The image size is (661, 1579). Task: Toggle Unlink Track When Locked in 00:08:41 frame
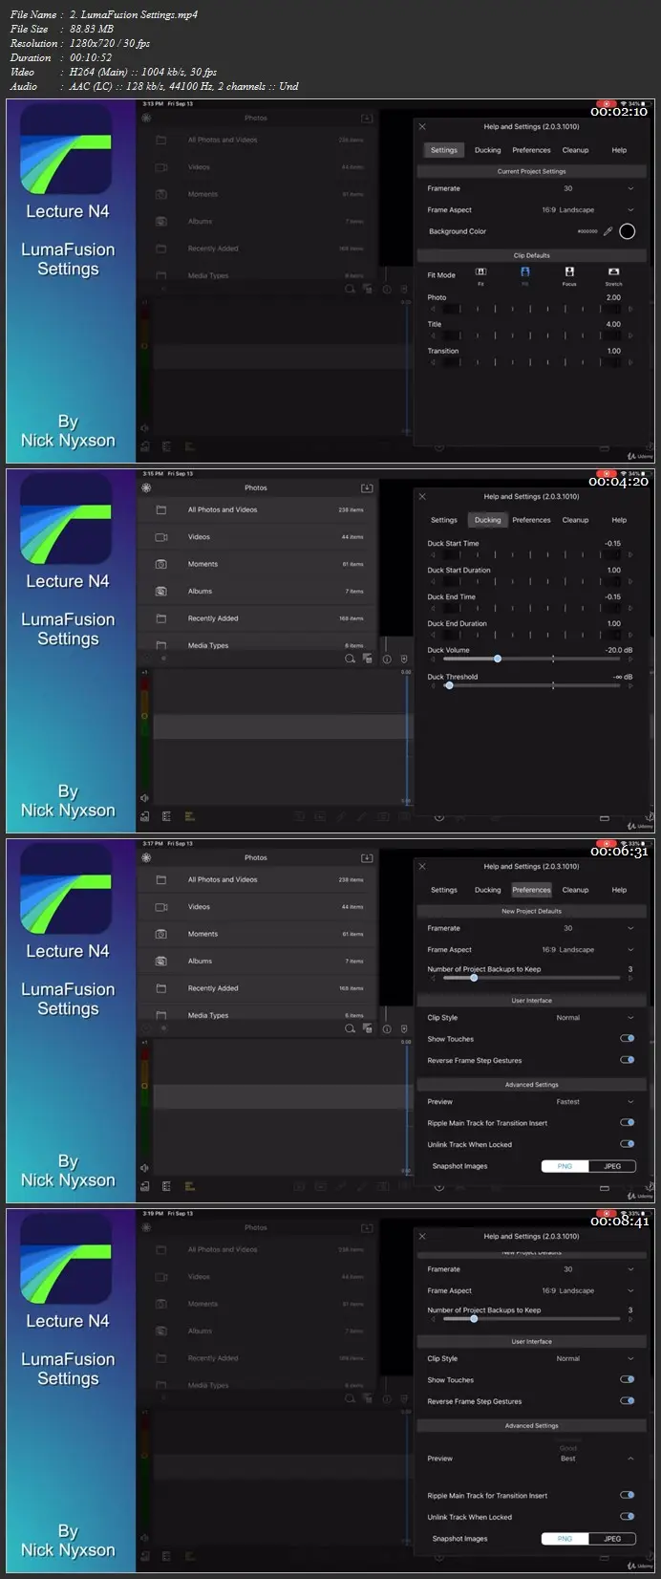(x=628, y=1516)
